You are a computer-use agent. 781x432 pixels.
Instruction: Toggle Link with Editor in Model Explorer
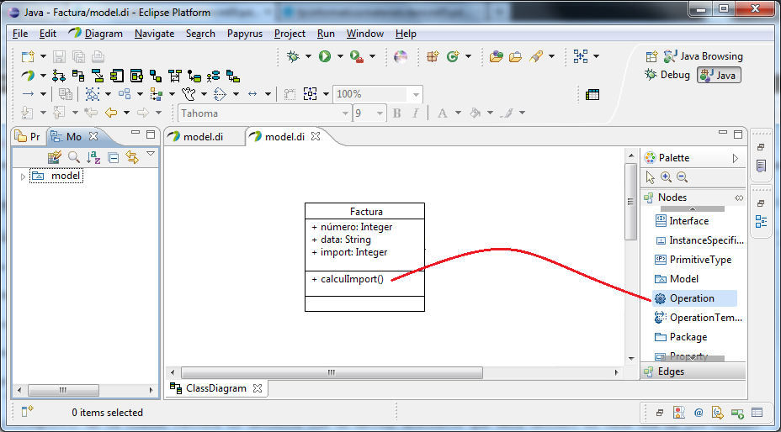point(131,157)
